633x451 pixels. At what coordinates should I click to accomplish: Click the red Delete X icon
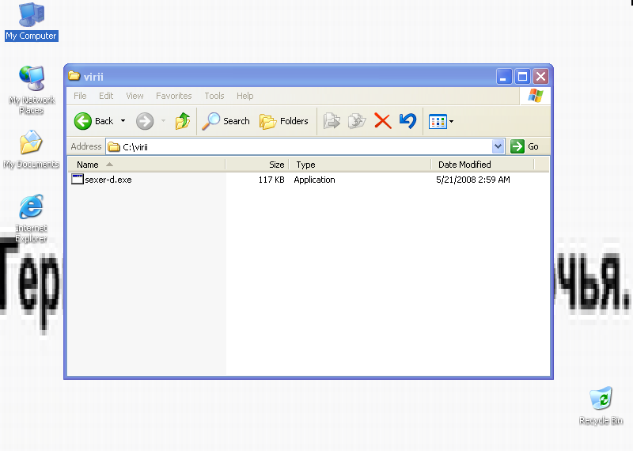(383, 121)
